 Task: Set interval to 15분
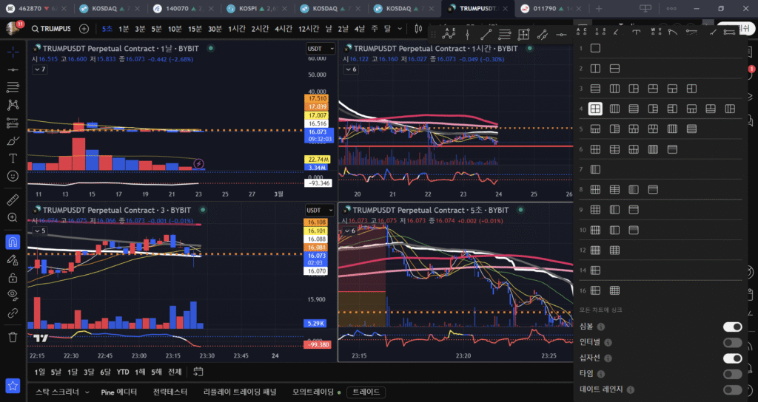tap(195, 29)
